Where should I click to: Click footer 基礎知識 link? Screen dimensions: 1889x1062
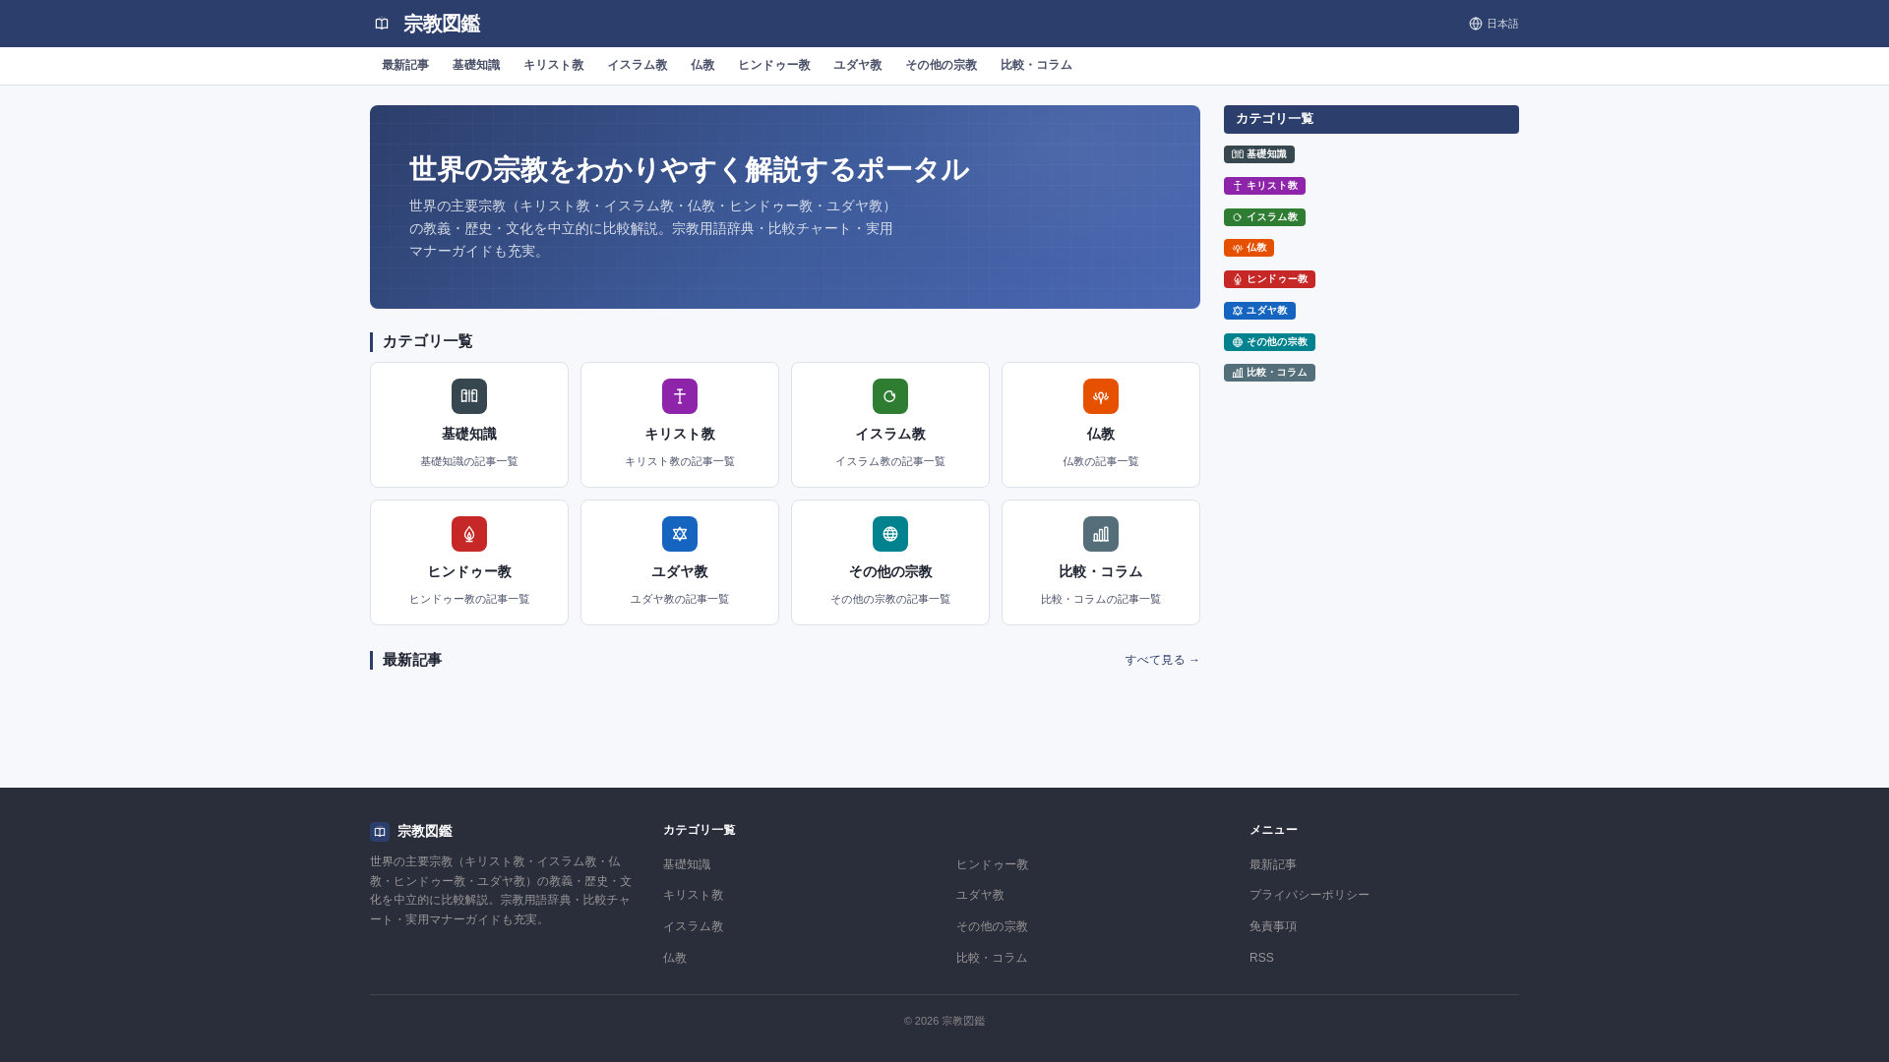coord(687,864)
